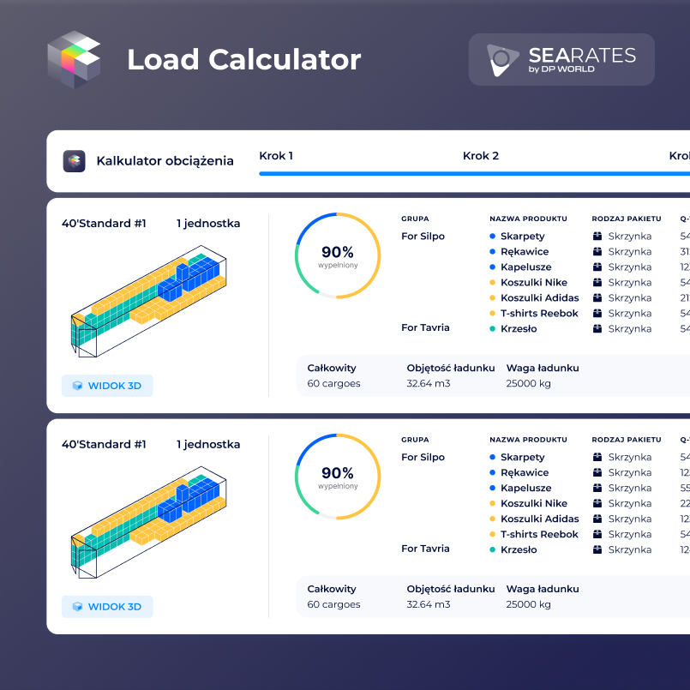This screenshot has width=690, height=690.
Task: Click box icon in first card's Koszulki Adidas row
Action: tap(597, 298)
